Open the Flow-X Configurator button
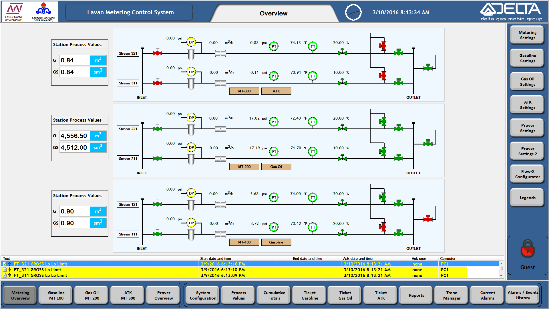Viewport: 549px width, 309px height. (527, 174)
